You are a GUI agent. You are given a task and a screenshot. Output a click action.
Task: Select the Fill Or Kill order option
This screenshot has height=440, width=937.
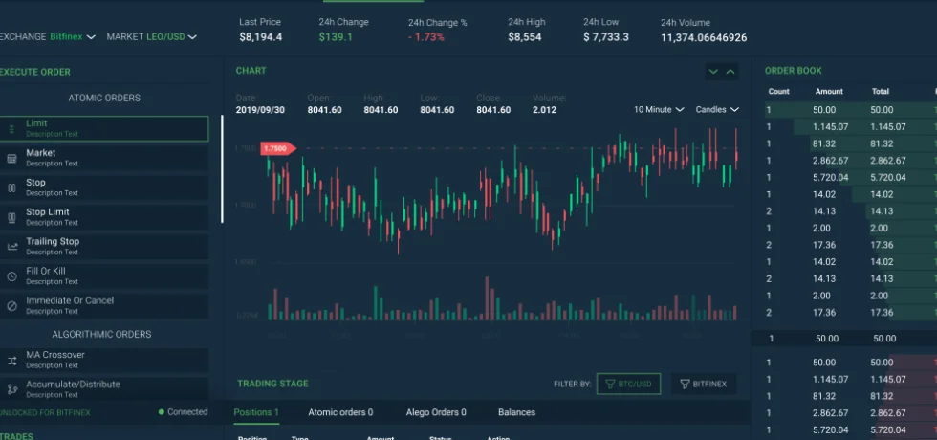pos(104,276)
